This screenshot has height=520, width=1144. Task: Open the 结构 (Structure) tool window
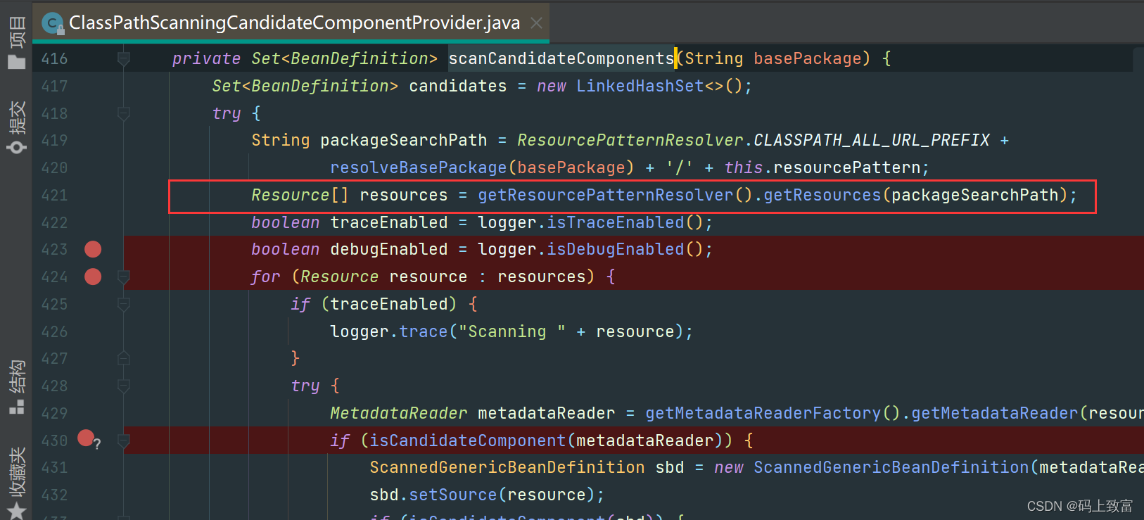click(16, 387)
